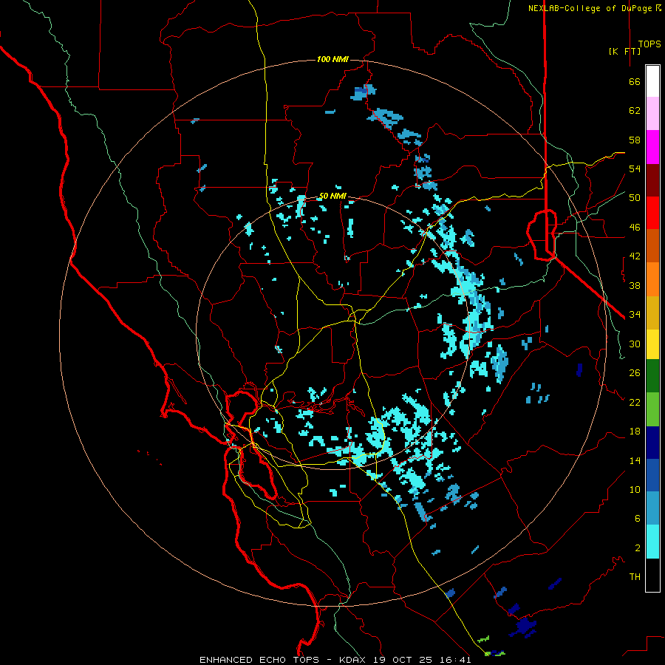Click the navy 22 legend swatch
This screenshot has width=665, height=665.
[652, 443]
